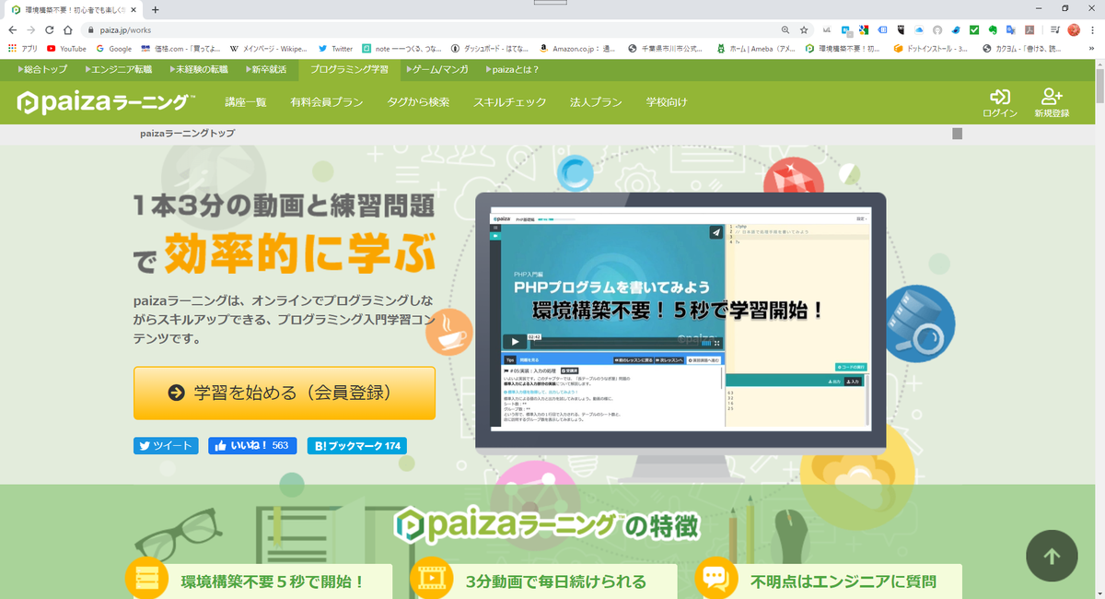Open the YouTube bookmark
The height and width of the screenshot is (599, 1105).
tap(66, 48)
